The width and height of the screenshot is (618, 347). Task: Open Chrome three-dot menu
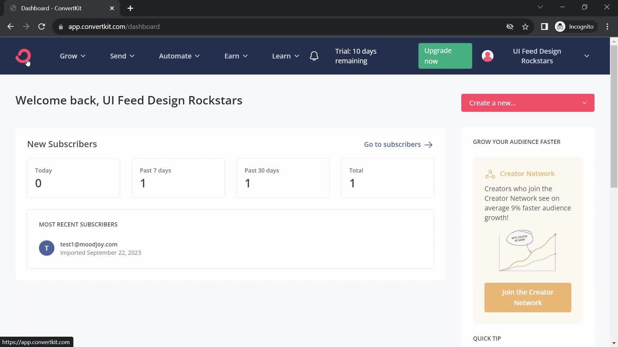coord(607,27)
